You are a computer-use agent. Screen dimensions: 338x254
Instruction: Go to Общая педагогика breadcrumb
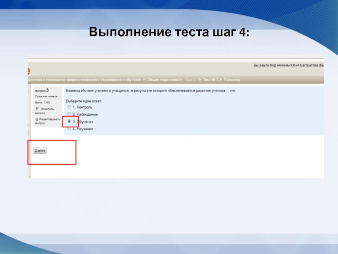(163, 80)
